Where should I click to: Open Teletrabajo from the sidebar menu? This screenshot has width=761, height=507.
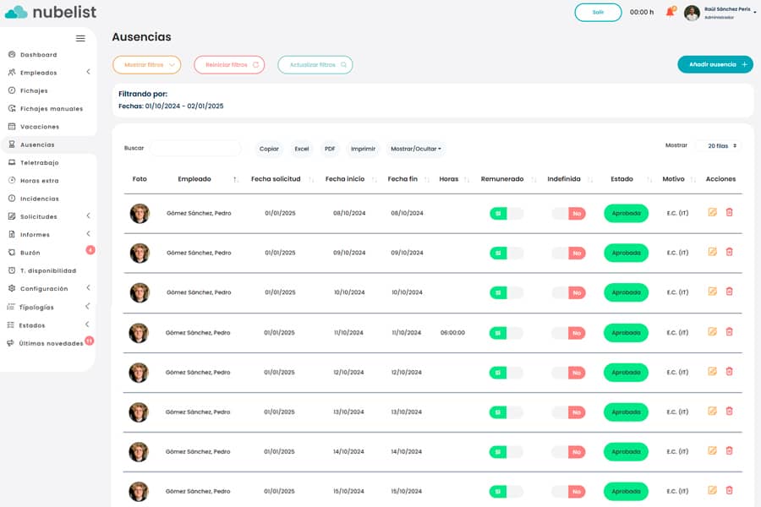tap(39, 162)
